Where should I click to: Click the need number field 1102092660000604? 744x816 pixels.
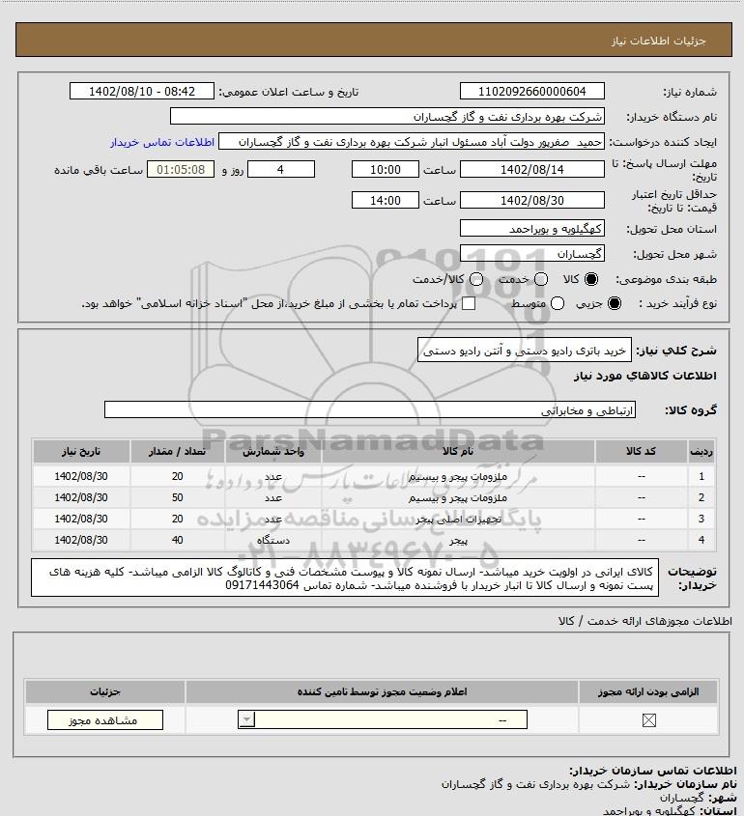coord(532,91)
